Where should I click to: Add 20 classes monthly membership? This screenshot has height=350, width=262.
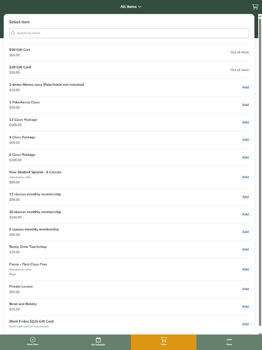[245, 214]
